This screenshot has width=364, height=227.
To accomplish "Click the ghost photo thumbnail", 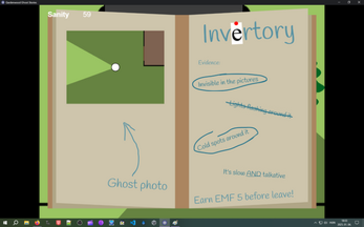I will (x=115, y=67).
